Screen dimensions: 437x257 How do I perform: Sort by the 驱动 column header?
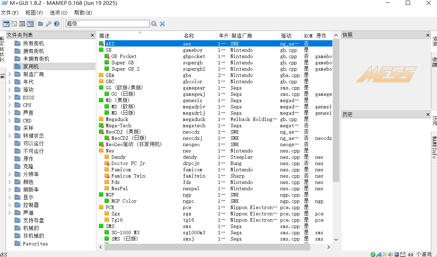click(x=291, y=36)
